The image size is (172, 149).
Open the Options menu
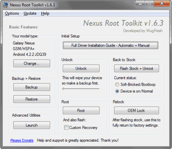(12, 13)
